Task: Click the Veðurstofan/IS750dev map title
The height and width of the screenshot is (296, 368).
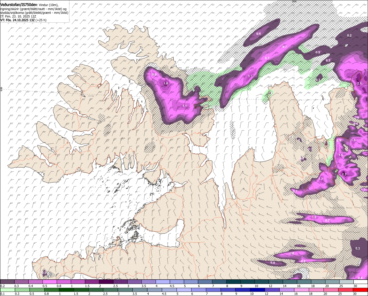Action: click(x=19, y=4)
